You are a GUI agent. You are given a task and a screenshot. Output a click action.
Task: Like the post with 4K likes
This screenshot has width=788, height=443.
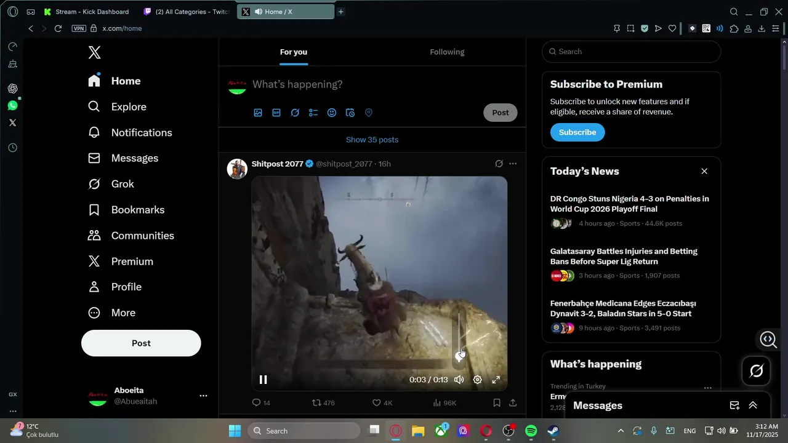point(382,402)
